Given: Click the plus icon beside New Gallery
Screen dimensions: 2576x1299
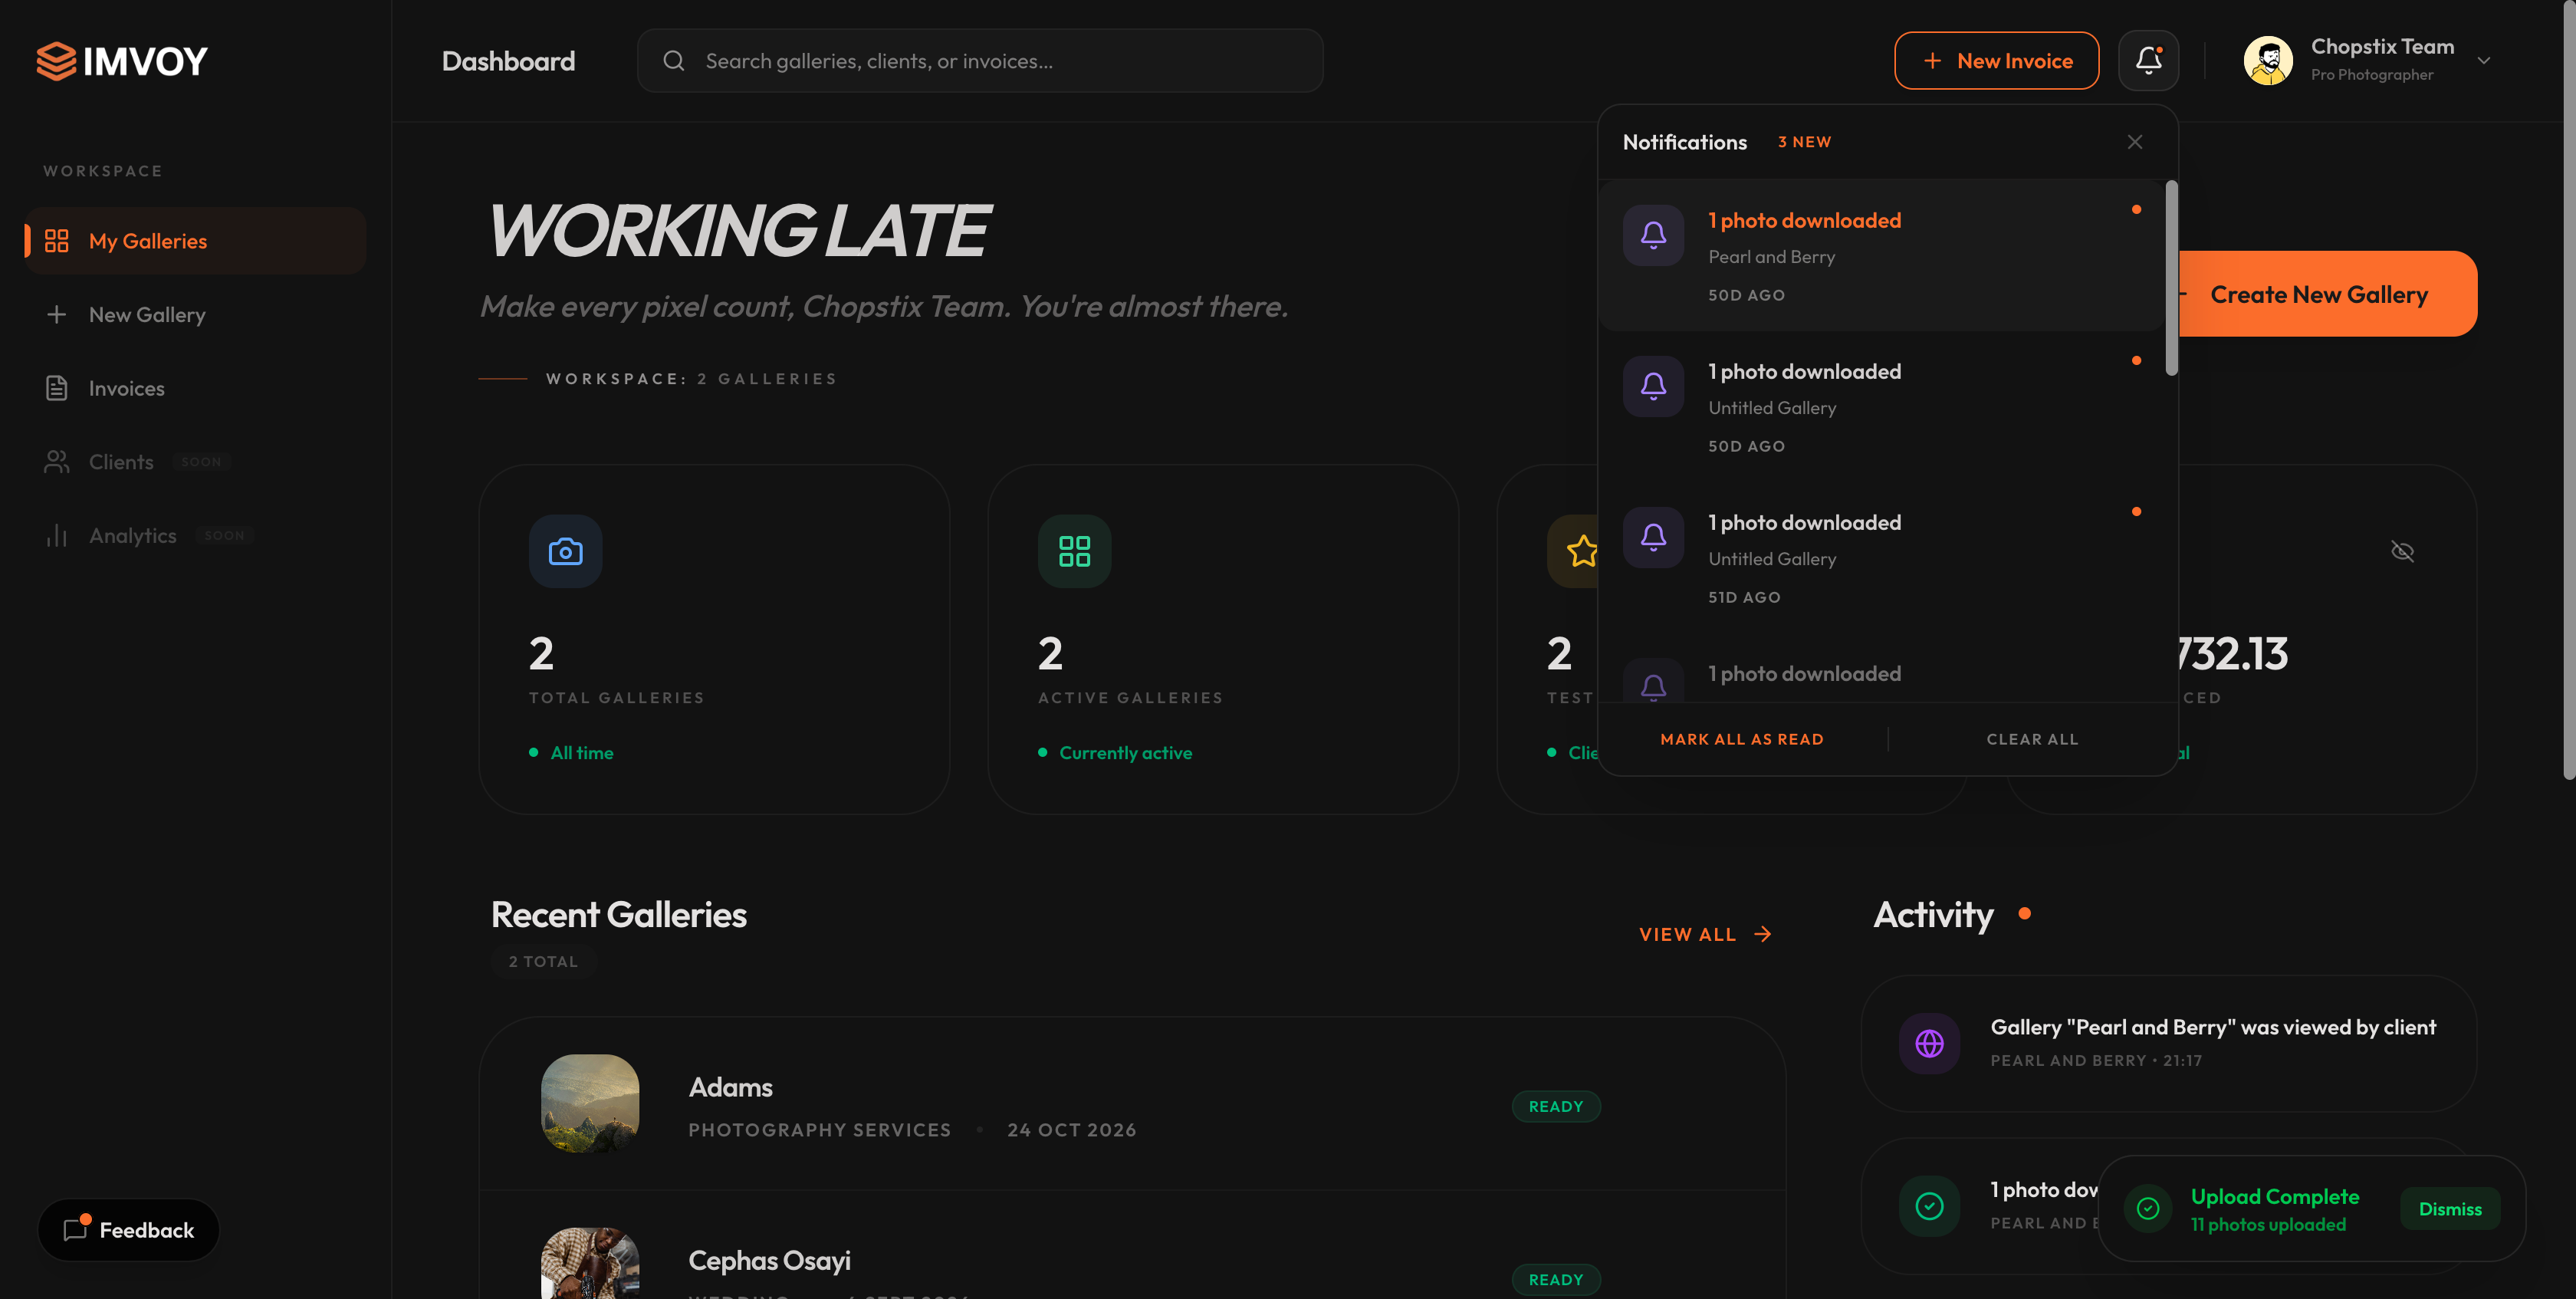Looking at the screenshot, I should click(57, 315).
